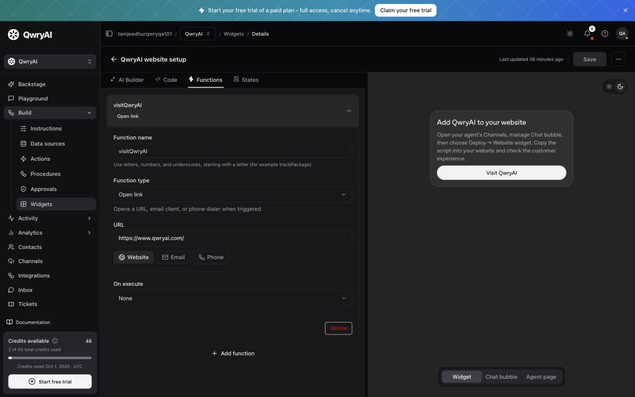Click the URL input field
The height and width of the screenshot is (397, 635).
pos(233,238)
